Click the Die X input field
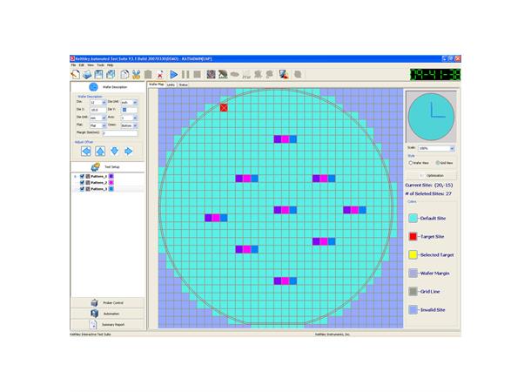This screenshot has height=392, width=531. click(97, 110)
